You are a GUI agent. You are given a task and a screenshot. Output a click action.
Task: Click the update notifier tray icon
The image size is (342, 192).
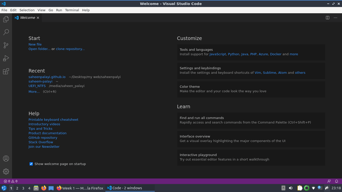pos(320,188)
